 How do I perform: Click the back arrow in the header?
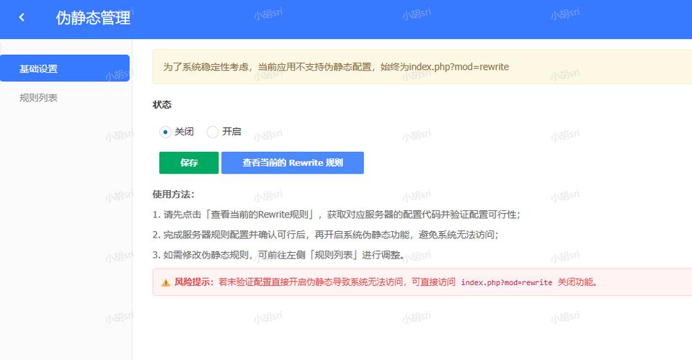click(x=22, y=17)
